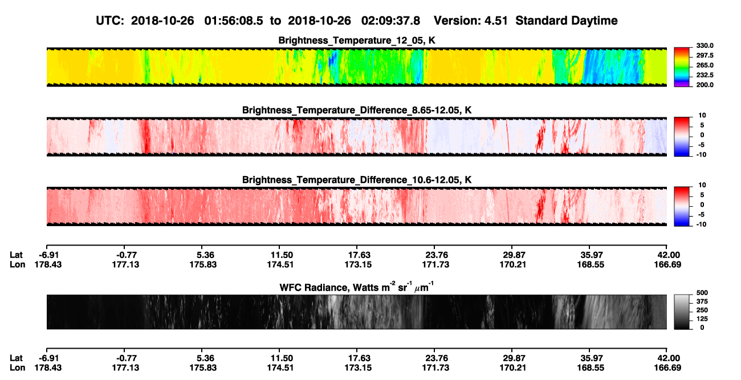Click the Brightness_Temperature_Difference_8.65-12.05 panel title
Image resolution: width=741 pixels, height=380 pixels.
pos(357,110)
